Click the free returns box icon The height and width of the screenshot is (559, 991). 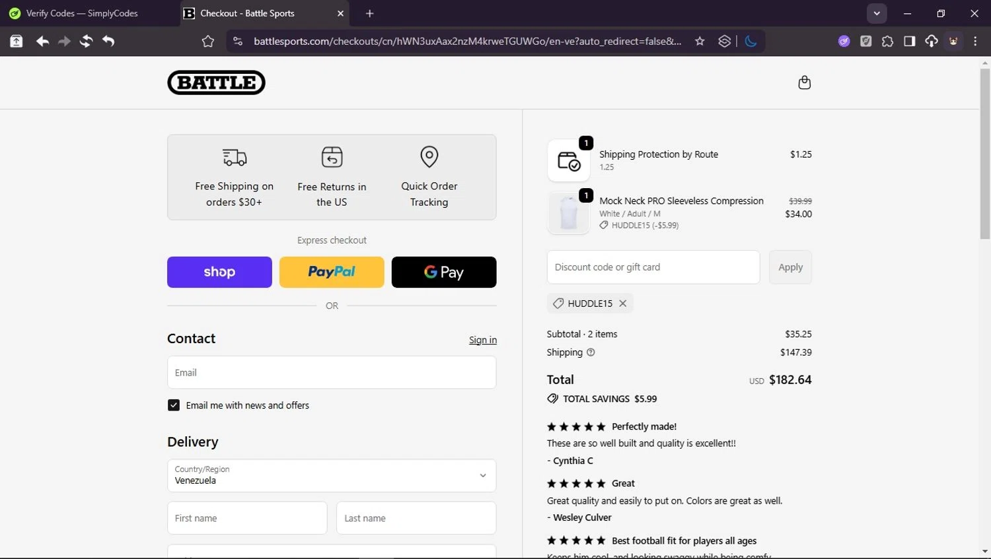tap(332, 157)
